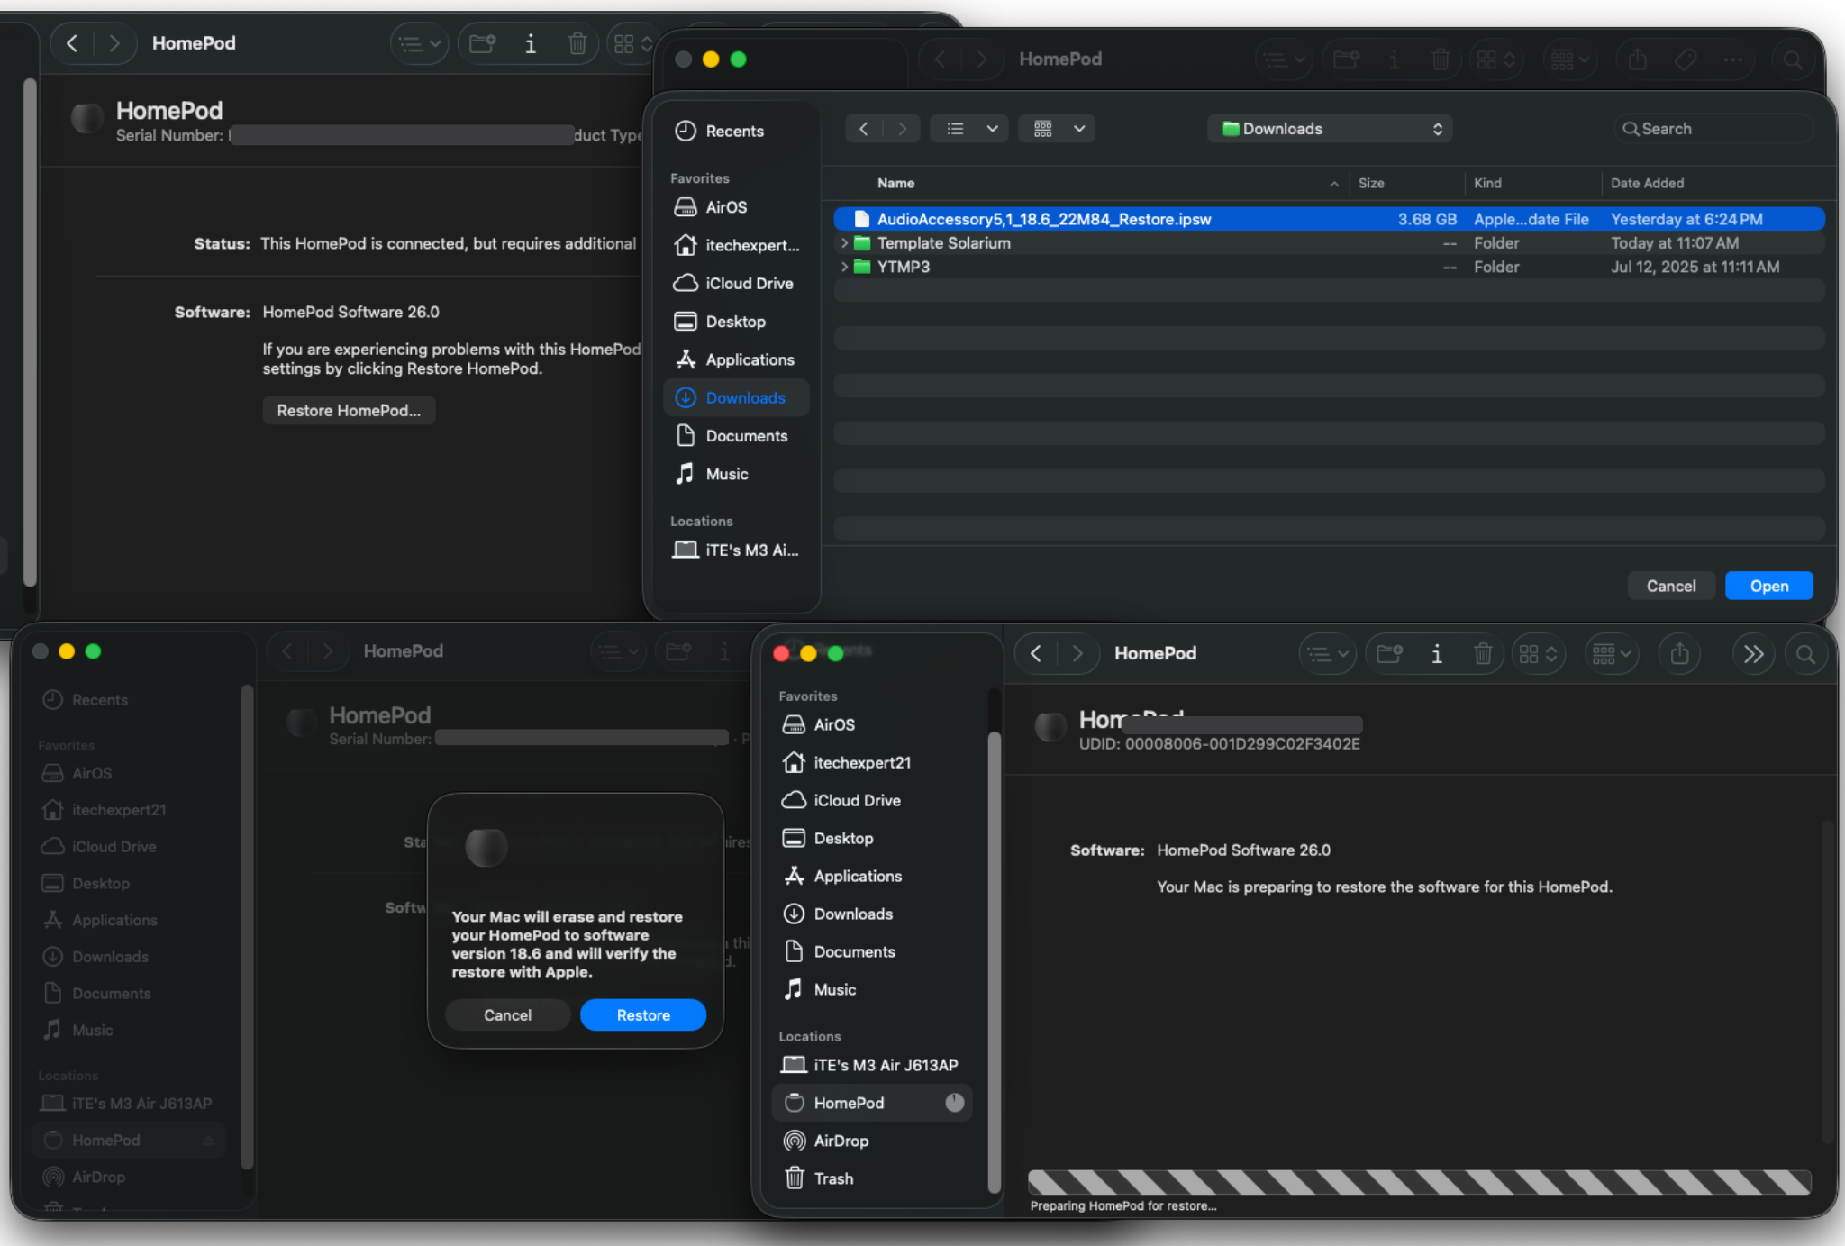This screenshot has width=1845, height=1246.
Task: Select Documents in file picker sidebar
Action: click(736, 436)
